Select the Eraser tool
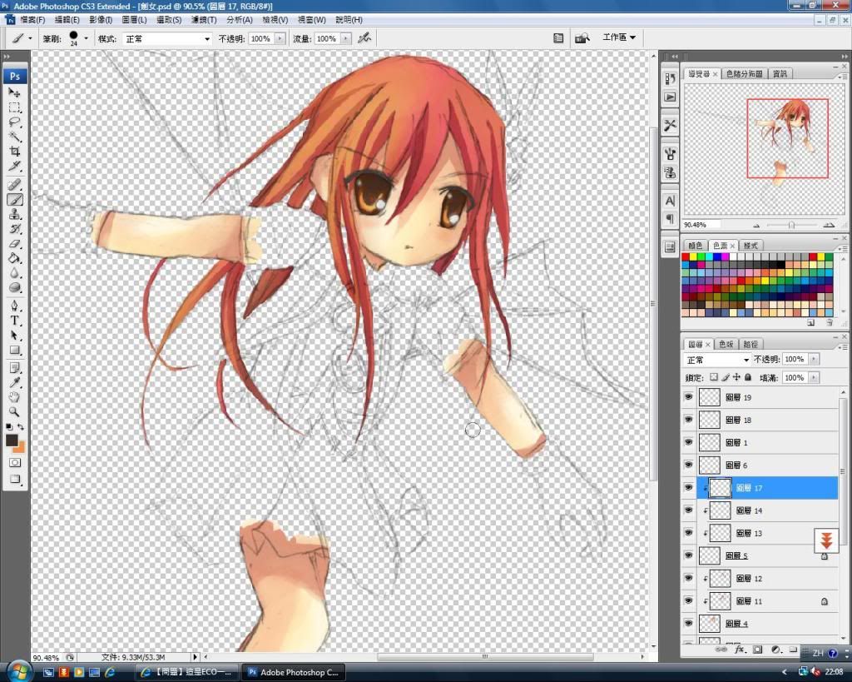The height and width of the screenshot is (682, 852). [x=15, y=244]
